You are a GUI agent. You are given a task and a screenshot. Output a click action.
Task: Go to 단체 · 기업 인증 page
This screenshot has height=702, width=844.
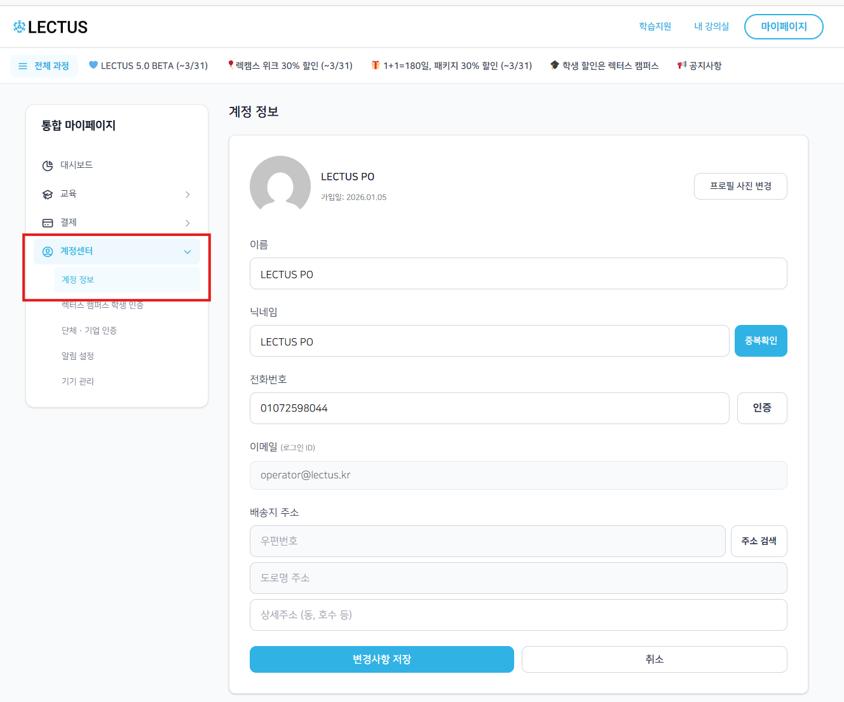89,331
